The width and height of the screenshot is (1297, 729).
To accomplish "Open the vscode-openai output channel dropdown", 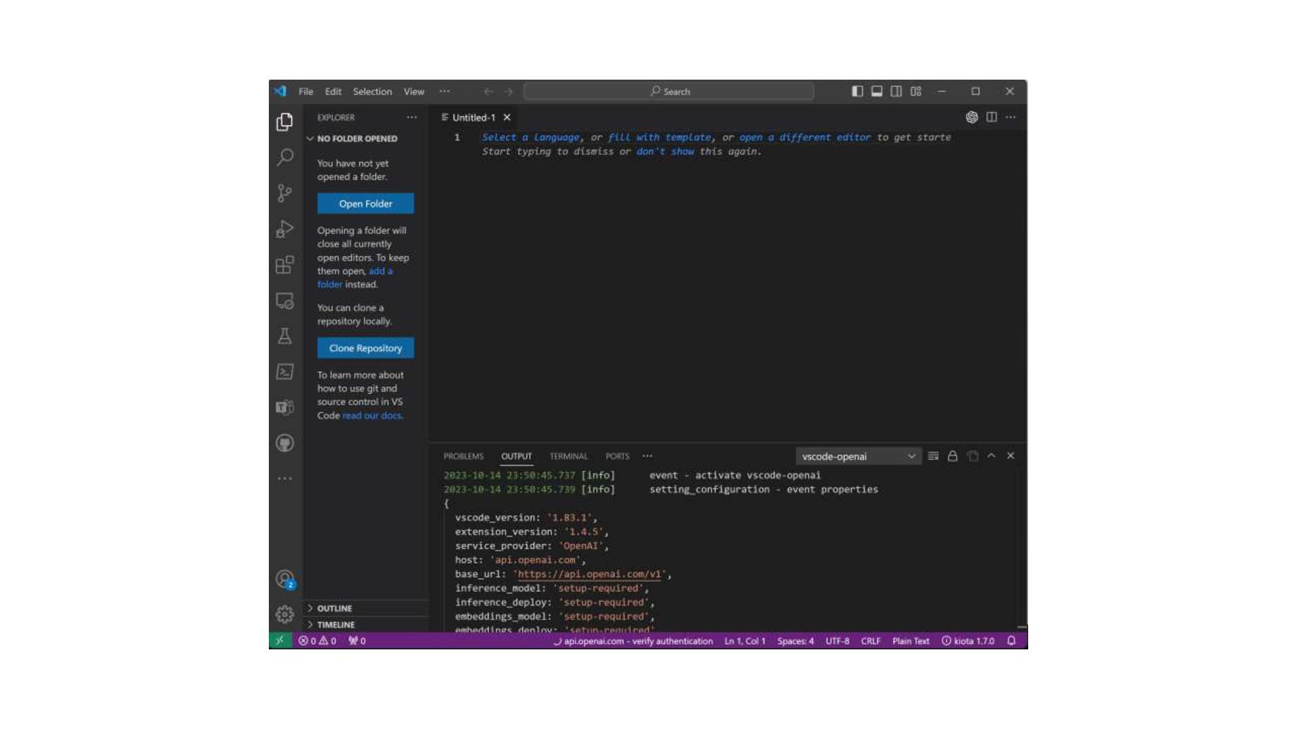I will click(858, 456).
